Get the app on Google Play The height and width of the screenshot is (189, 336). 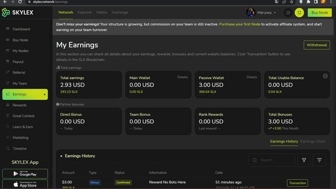(25, 174)
